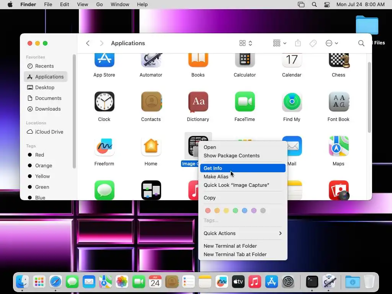The image size is (392, 294).
Task: Select the Photo Booth app icon
Action: point(339,190)
